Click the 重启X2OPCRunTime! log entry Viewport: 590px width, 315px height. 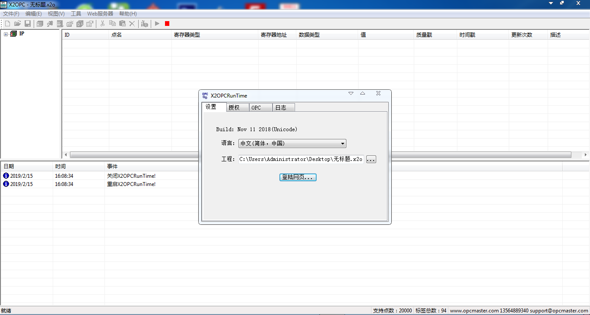point(131,184)
